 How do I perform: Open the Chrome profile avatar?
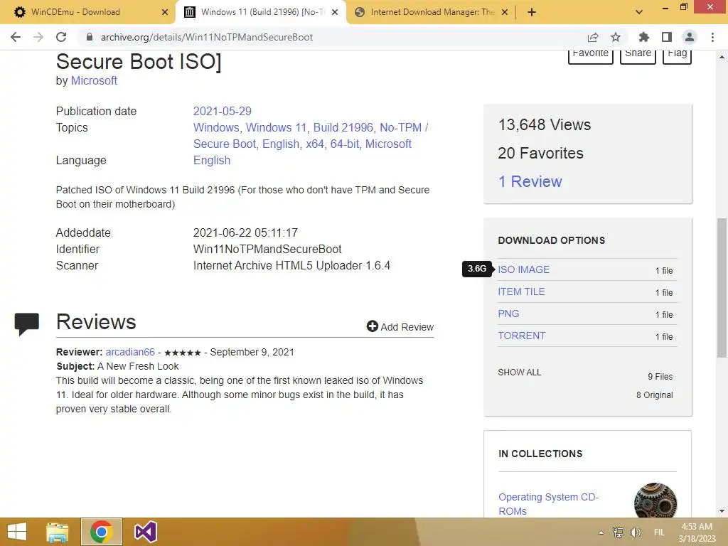tap(690, 37)
